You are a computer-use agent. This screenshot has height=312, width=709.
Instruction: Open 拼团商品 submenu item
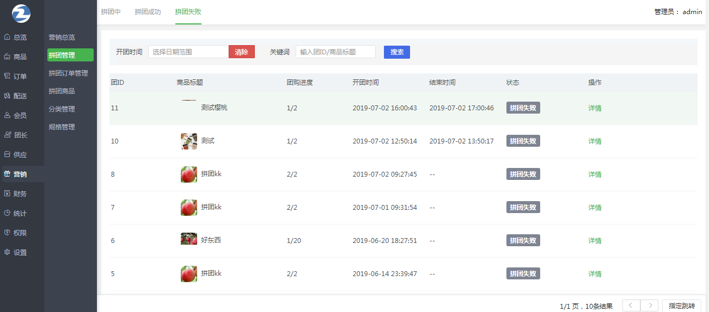62,91
